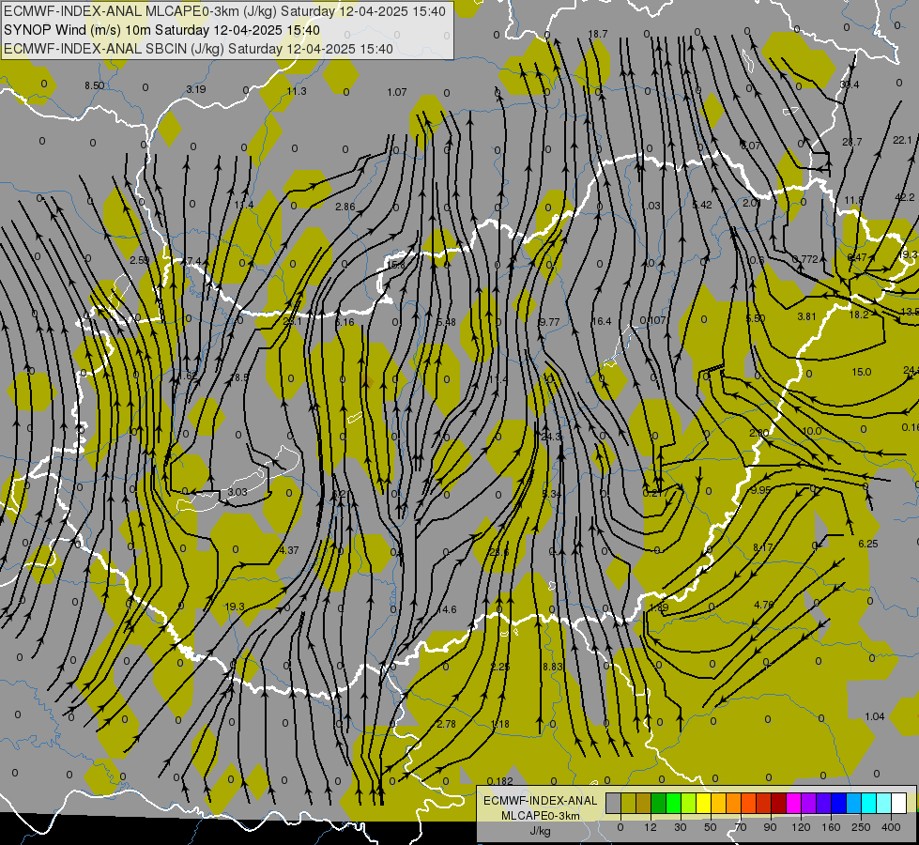Click the '9.95' value on the map

pos(760,490)
